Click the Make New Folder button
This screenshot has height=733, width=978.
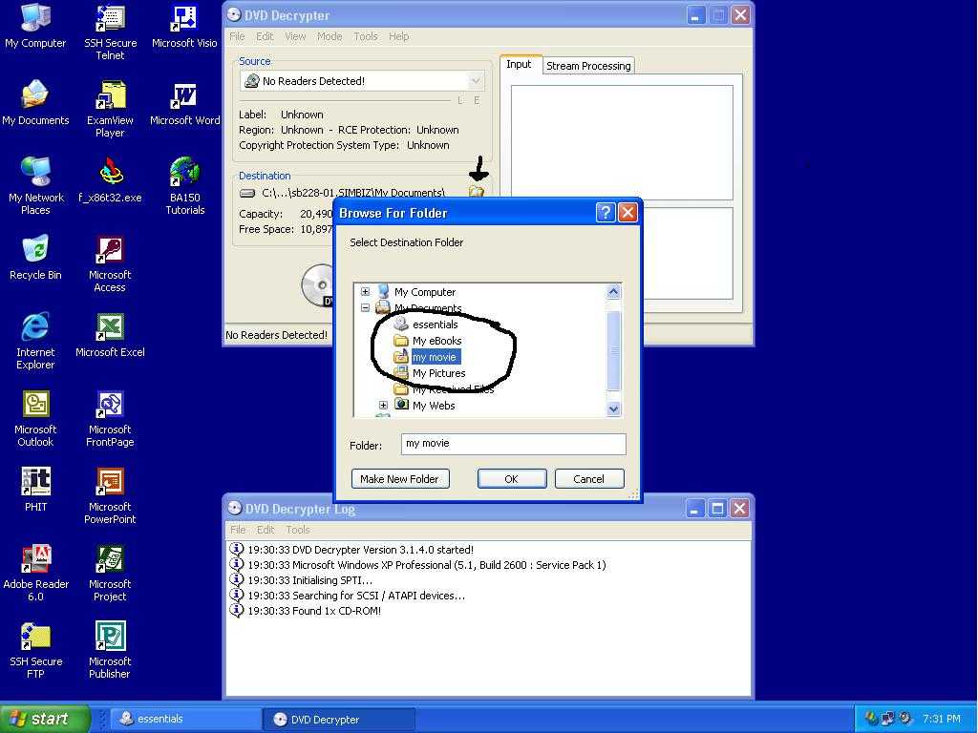coord(399,479)
